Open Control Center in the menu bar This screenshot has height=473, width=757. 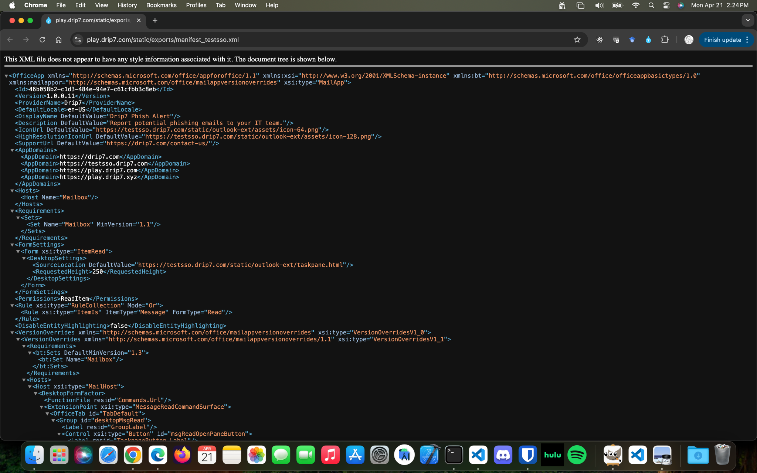(x=666, y=5)
